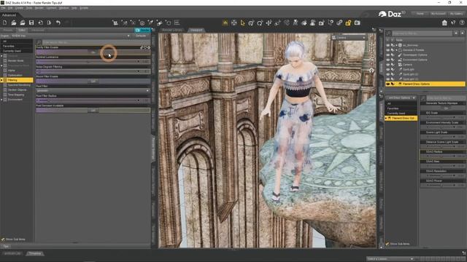Toggle Firefly Filter Enable On button
467x262 pixels.
pos(93,52)
